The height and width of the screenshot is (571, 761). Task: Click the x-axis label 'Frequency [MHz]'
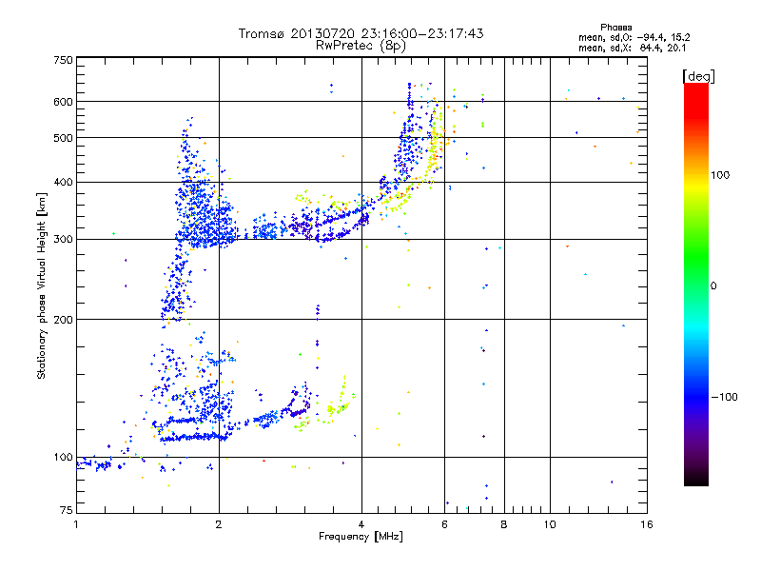pyautogui.click(x=361, y=537)
